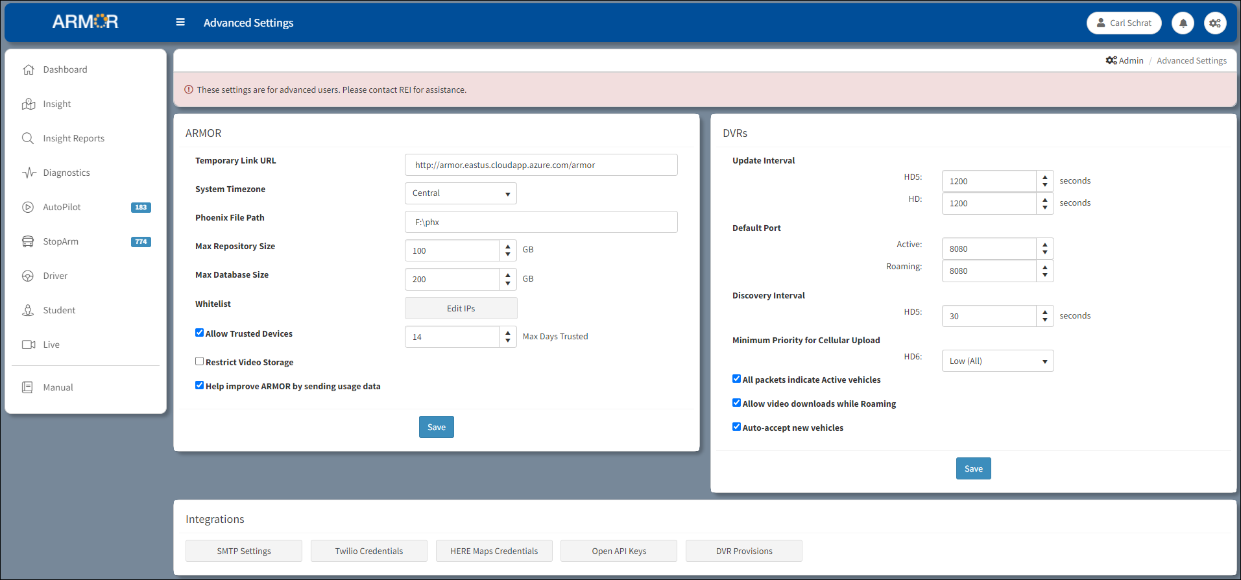Click the Insight cubes icon
The width and height of the screenshot is (1241, 580).
tap(28, 104)
